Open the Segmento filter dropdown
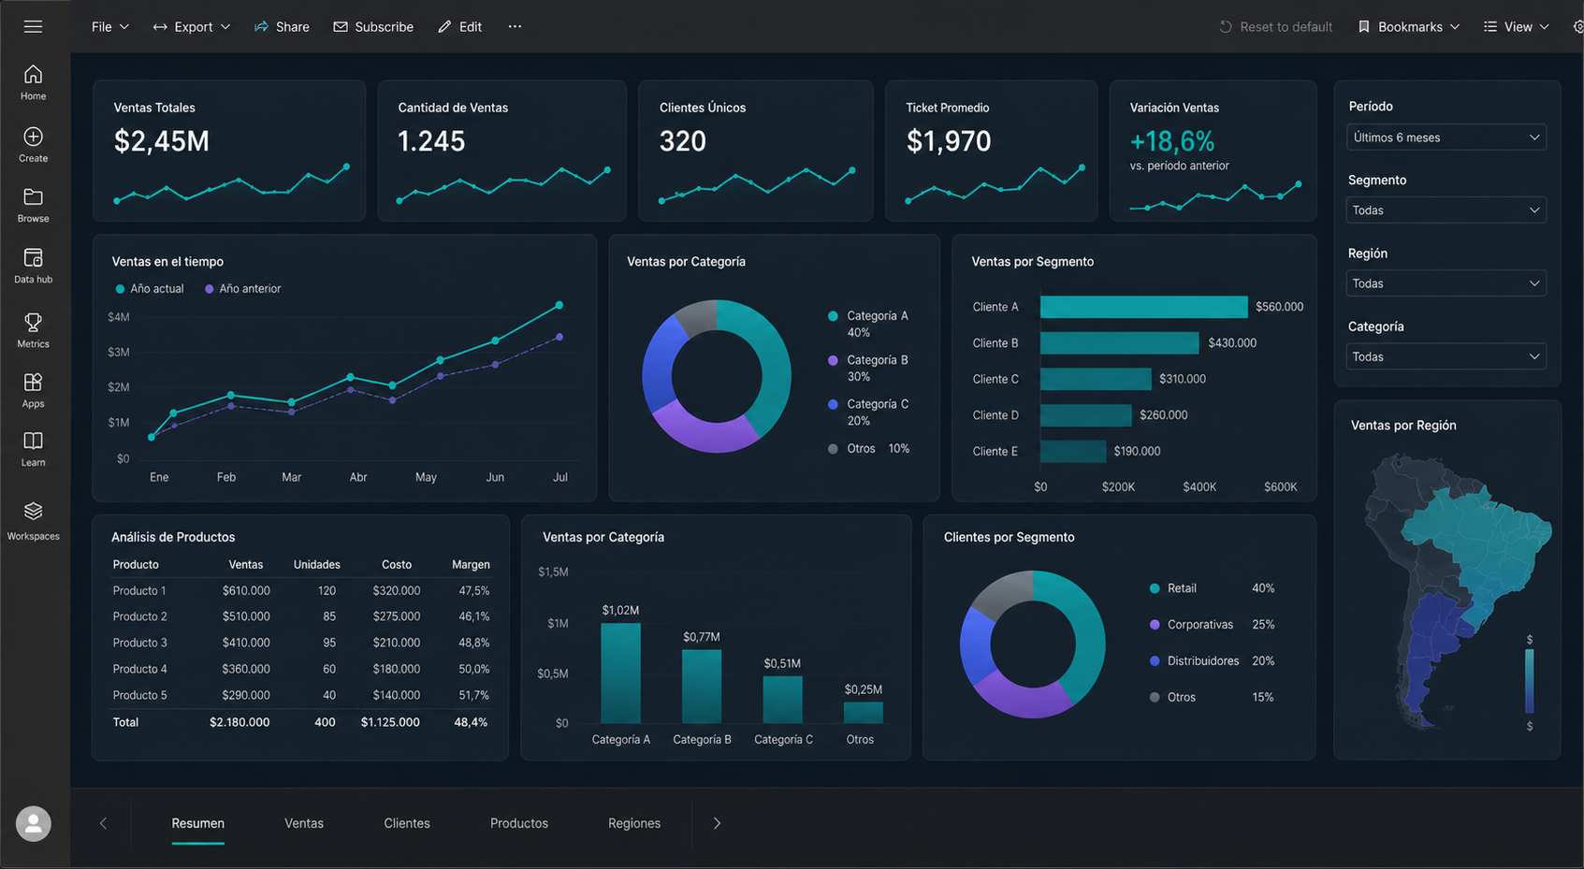Viewport: 1584px width, 869px height. click(1446, 210)
